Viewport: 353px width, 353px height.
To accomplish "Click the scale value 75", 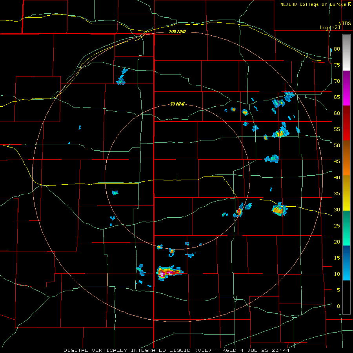I will (337, 65).
